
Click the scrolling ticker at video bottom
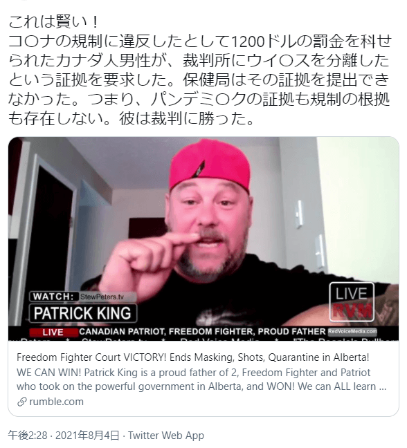[x=203, y=339]
